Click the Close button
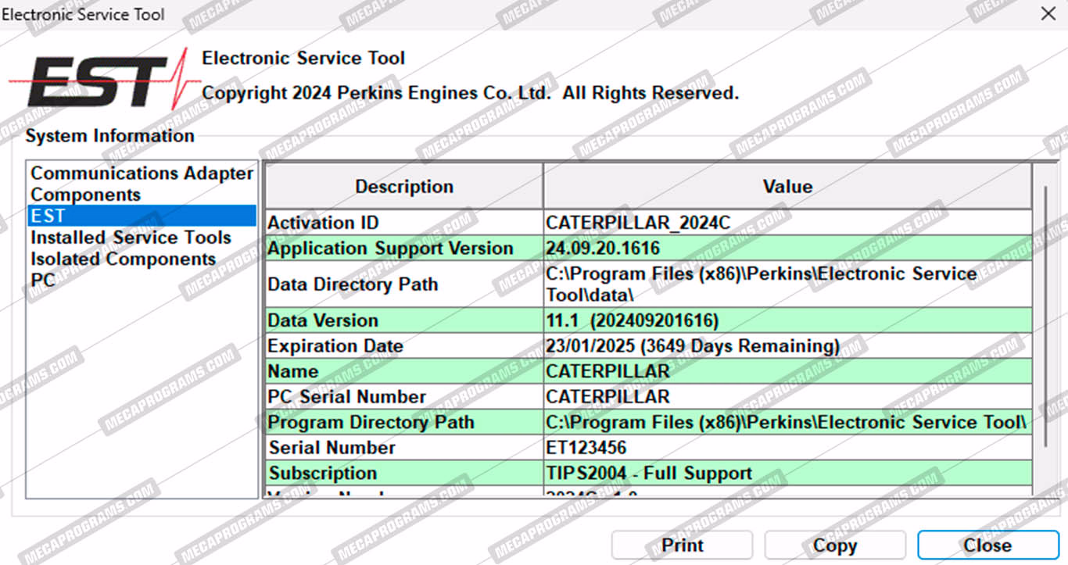The image size is (1068, 565). [x=988, y=545]
